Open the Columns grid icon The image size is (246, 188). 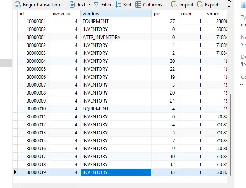(138, 5)
